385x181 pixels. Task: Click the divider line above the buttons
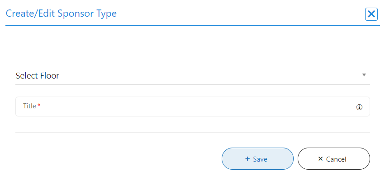point(192,132)
